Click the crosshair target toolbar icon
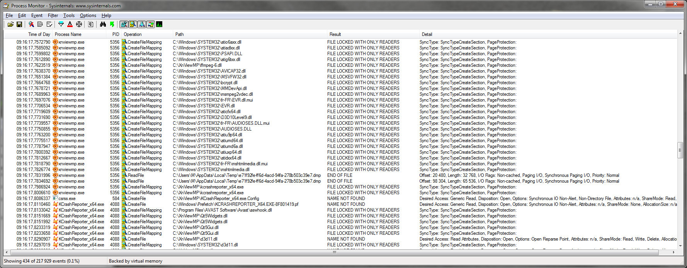The width and height of the screenshot is (687, 268). (79, 24)
